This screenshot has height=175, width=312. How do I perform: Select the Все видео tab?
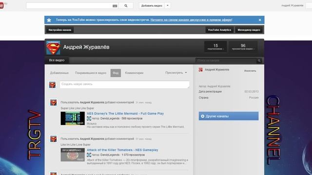click(x=57, y=60)
